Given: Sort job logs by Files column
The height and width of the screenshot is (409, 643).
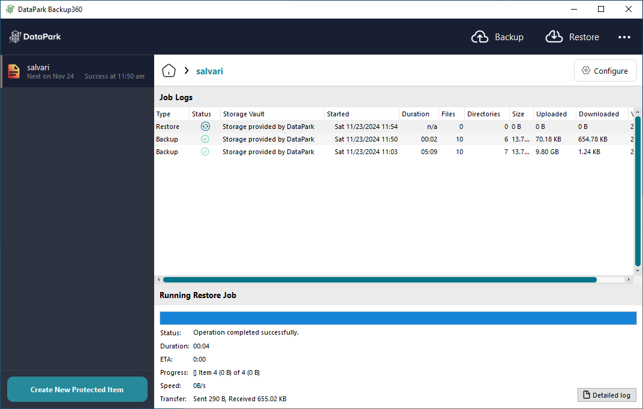Looking at the screenshot, I should point(452,114).
